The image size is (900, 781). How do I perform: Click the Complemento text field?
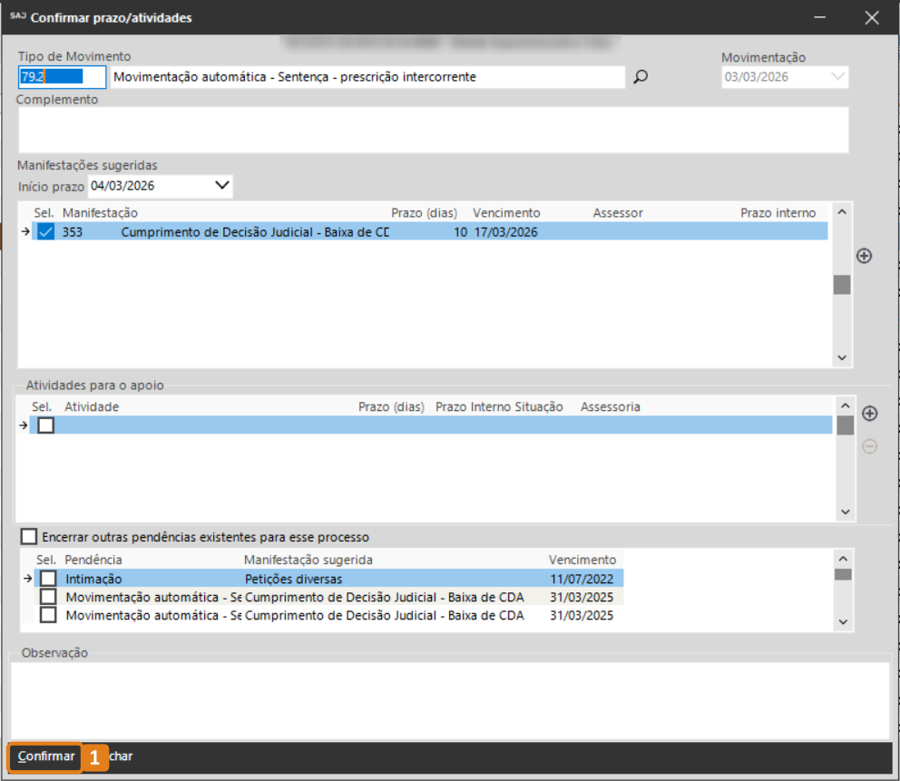[x=433, y=130]
